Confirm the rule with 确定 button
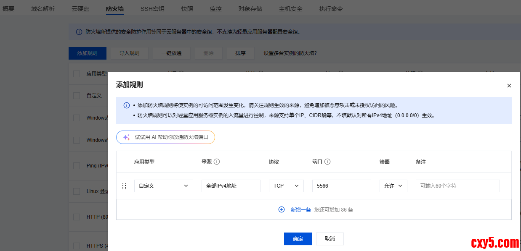The height and width of the screenshot is (251, 521). coord(298,238)
